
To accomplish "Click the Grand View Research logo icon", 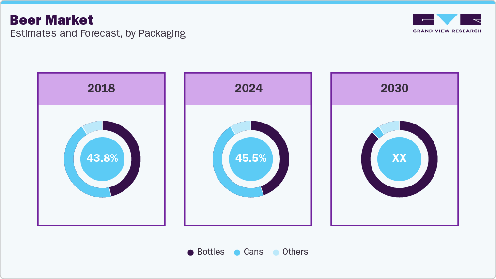I will 447,19.
